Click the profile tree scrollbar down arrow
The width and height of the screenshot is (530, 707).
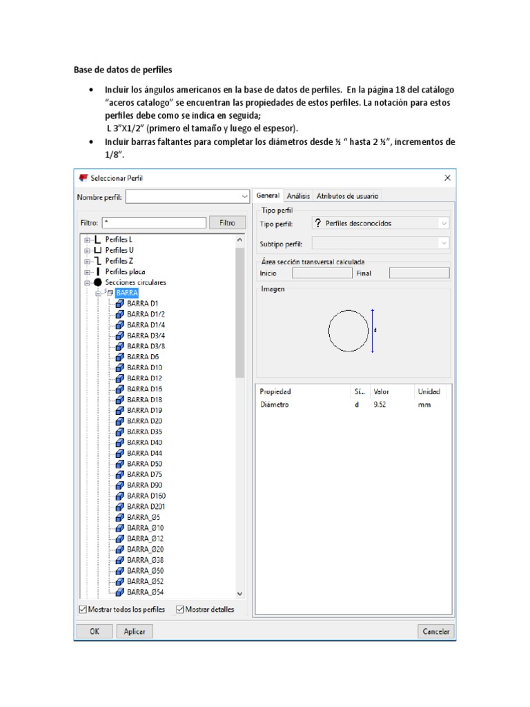(x=239, y=593)
